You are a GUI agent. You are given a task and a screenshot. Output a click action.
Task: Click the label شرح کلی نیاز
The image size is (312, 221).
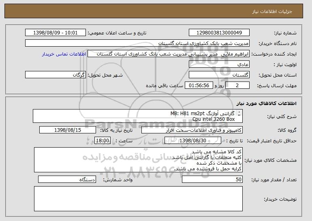point(282,116)
